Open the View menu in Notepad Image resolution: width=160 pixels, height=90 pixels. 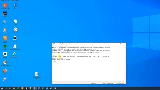[63, 46]
